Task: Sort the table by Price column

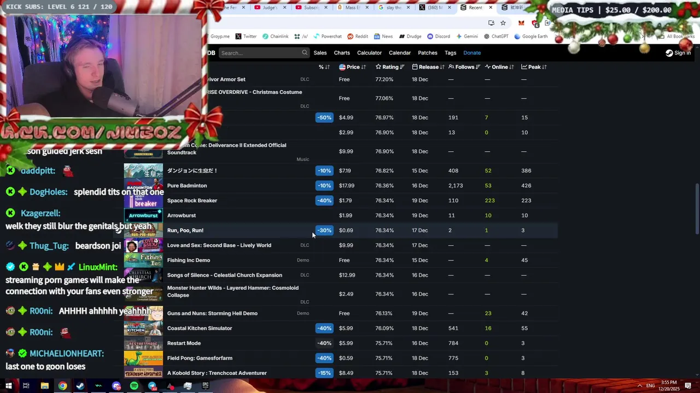Action: [x=353, y=67]
